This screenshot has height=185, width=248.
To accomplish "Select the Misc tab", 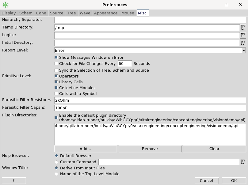I will pos(142,13).
